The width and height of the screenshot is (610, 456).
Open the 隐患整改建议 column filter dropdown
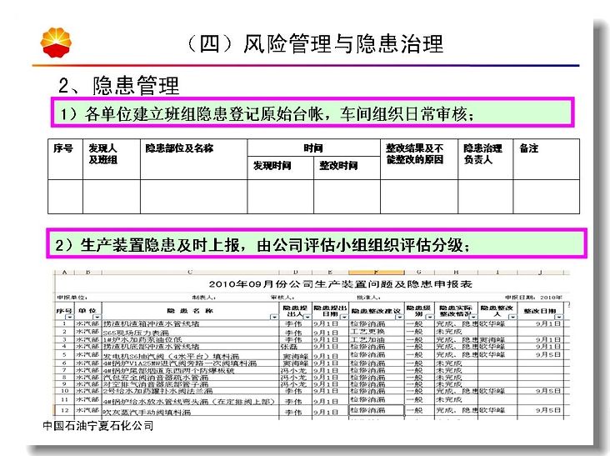tap(399, 317)
